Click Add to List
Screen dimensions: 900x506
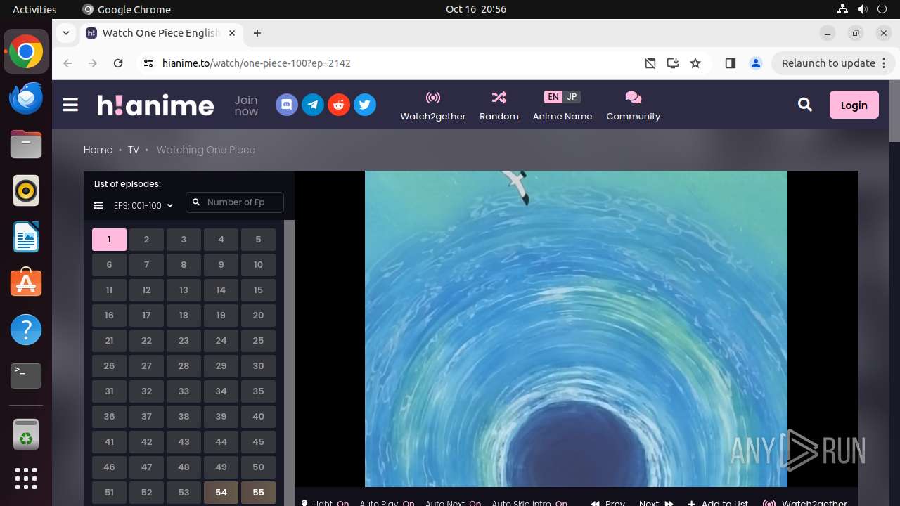click(x=718, y=502)
